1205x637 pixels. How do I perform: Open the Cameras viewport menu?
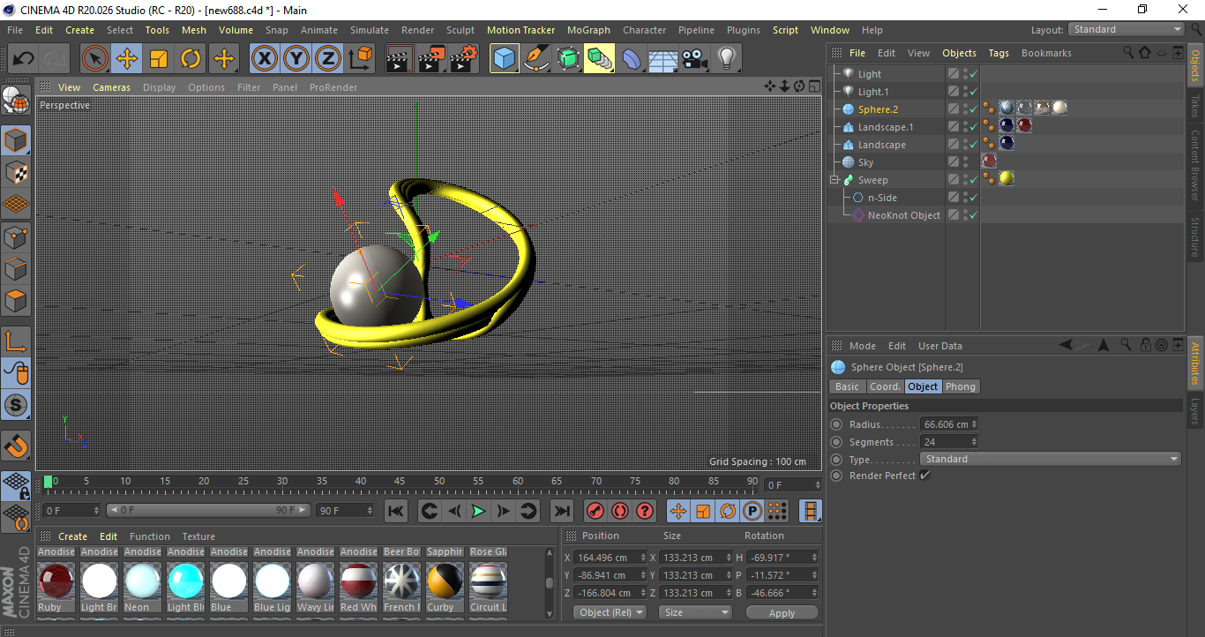(111, 87)
